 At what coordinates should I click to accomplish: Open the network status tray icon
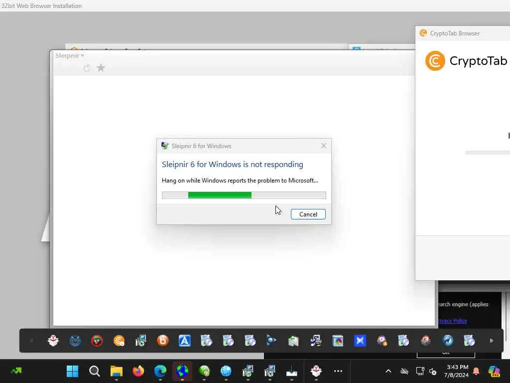(420, 371)
